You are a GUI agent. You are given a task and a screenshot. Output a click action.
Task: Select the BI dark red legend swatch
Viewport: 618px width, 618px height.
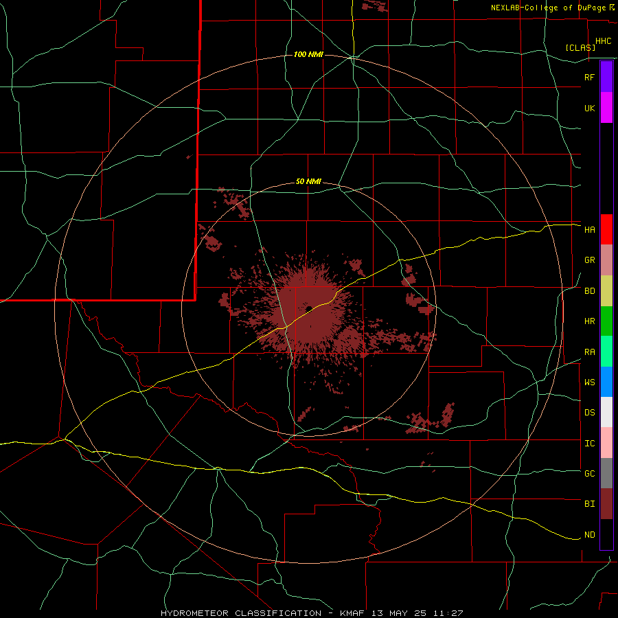point(606,504)
